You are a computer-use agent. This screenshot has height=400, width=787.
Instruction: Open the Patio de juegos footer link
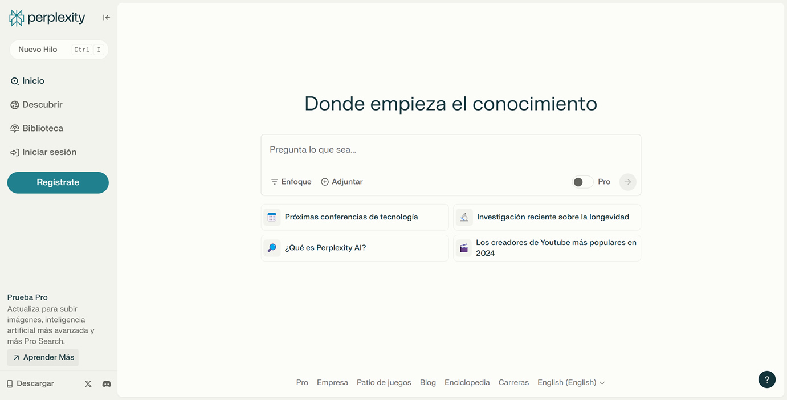[x=384, y=383]
